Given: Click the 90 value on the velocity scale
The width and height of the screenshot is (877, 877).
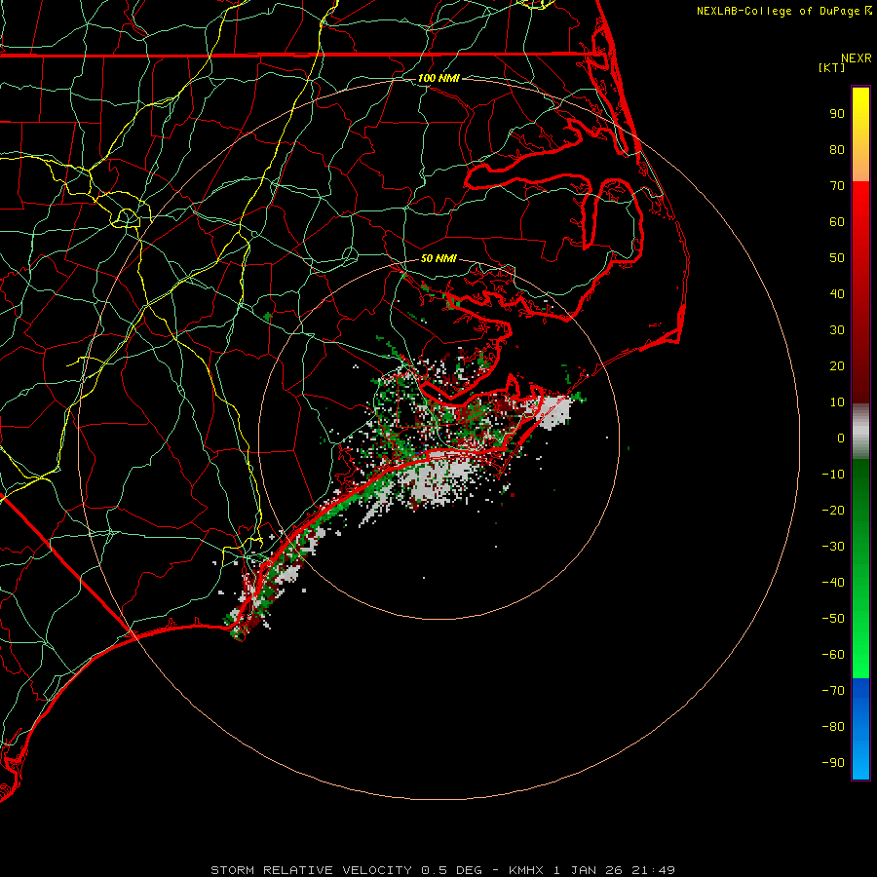Looking at the screenshot, I should 837,114.
